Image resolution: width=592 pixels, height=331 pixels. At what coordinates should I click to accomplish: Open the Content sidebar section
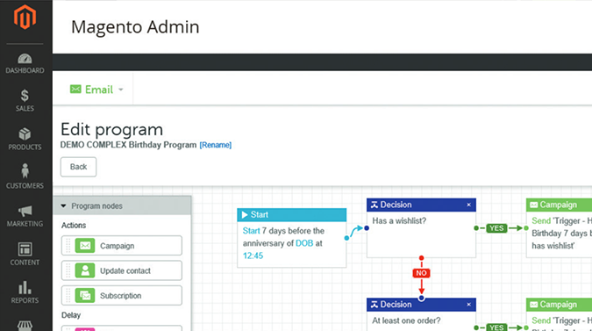25,255
